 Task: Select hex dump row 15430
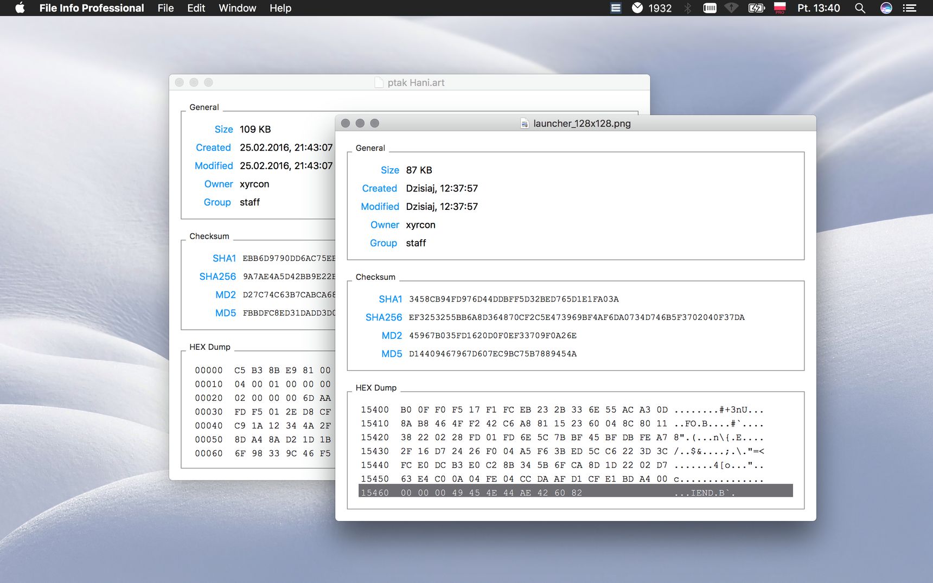[x=576, y=451]
